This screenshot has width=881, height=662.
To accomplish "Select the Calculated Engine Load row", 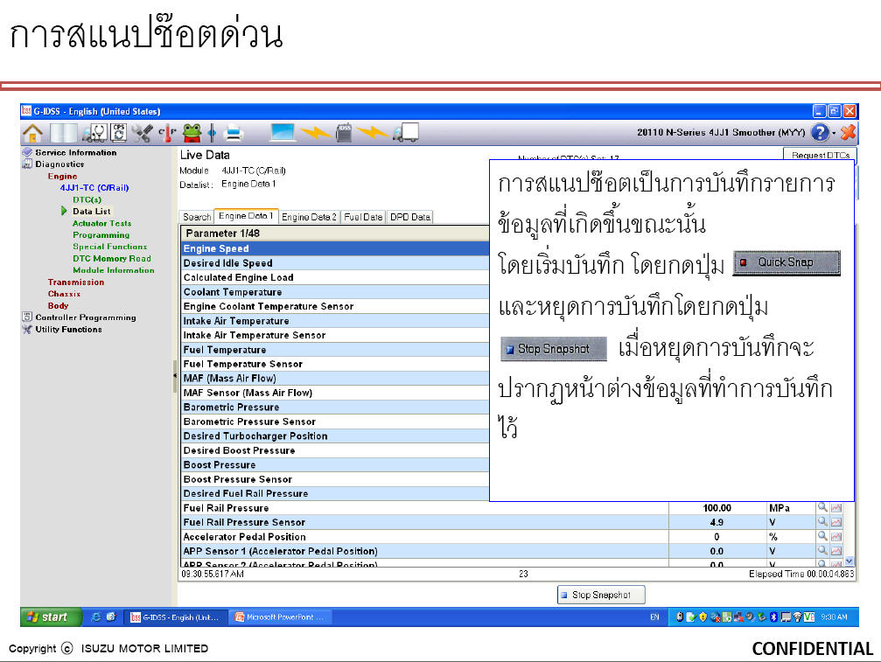I will pos(335,277).
